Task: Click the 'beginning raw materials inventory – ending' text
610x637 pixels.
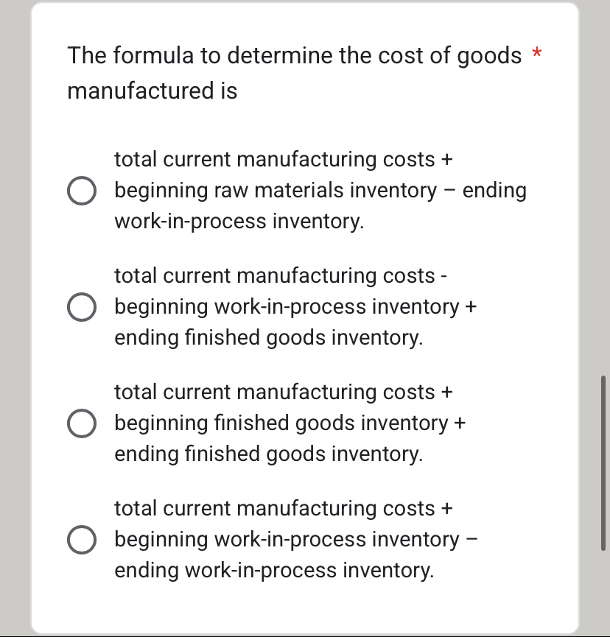Action: coord(320,191)
